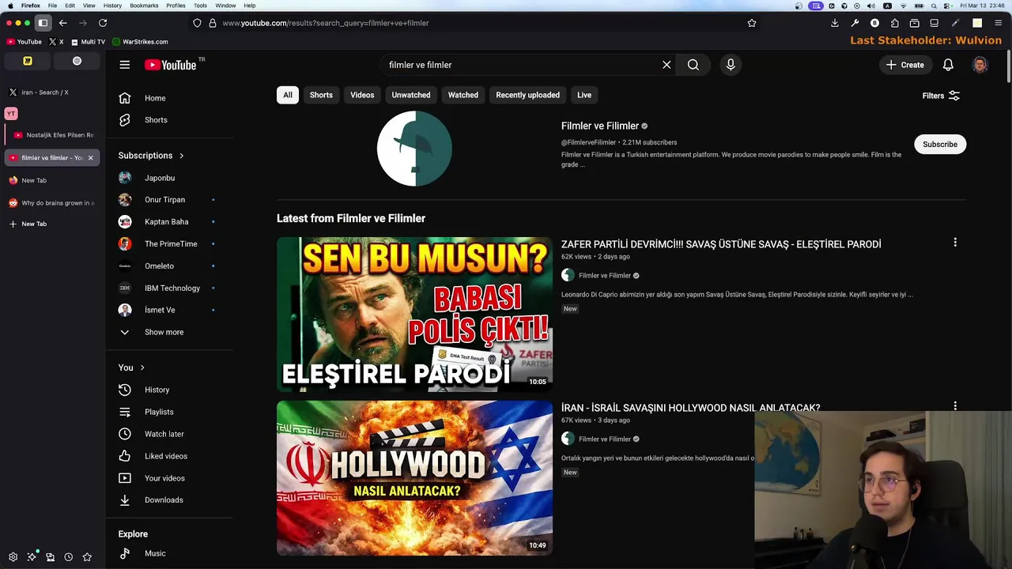Reload the page in Firefox
This screenshot has height=569, width=1012.
click(103, 23)
